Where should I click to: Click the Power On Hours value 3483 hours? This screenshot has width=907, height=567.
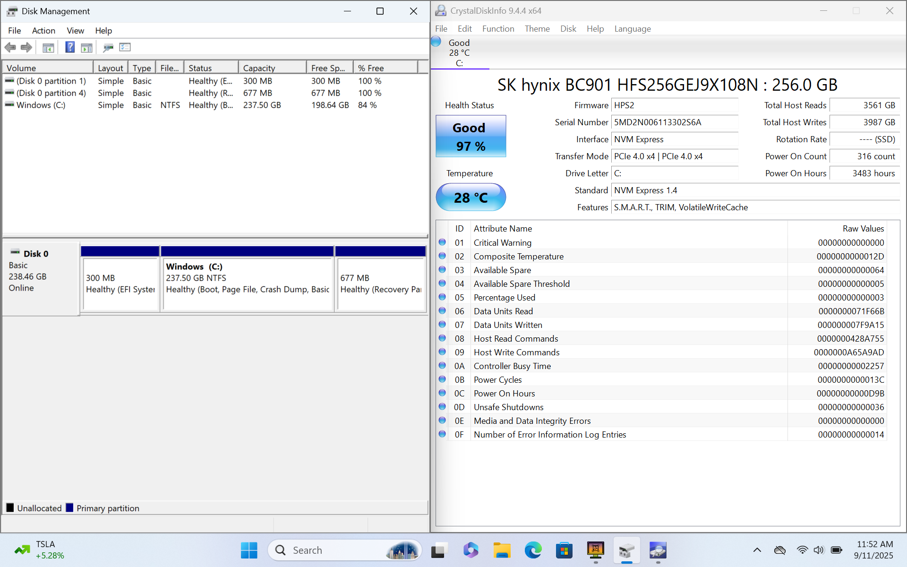pos(864,173)
